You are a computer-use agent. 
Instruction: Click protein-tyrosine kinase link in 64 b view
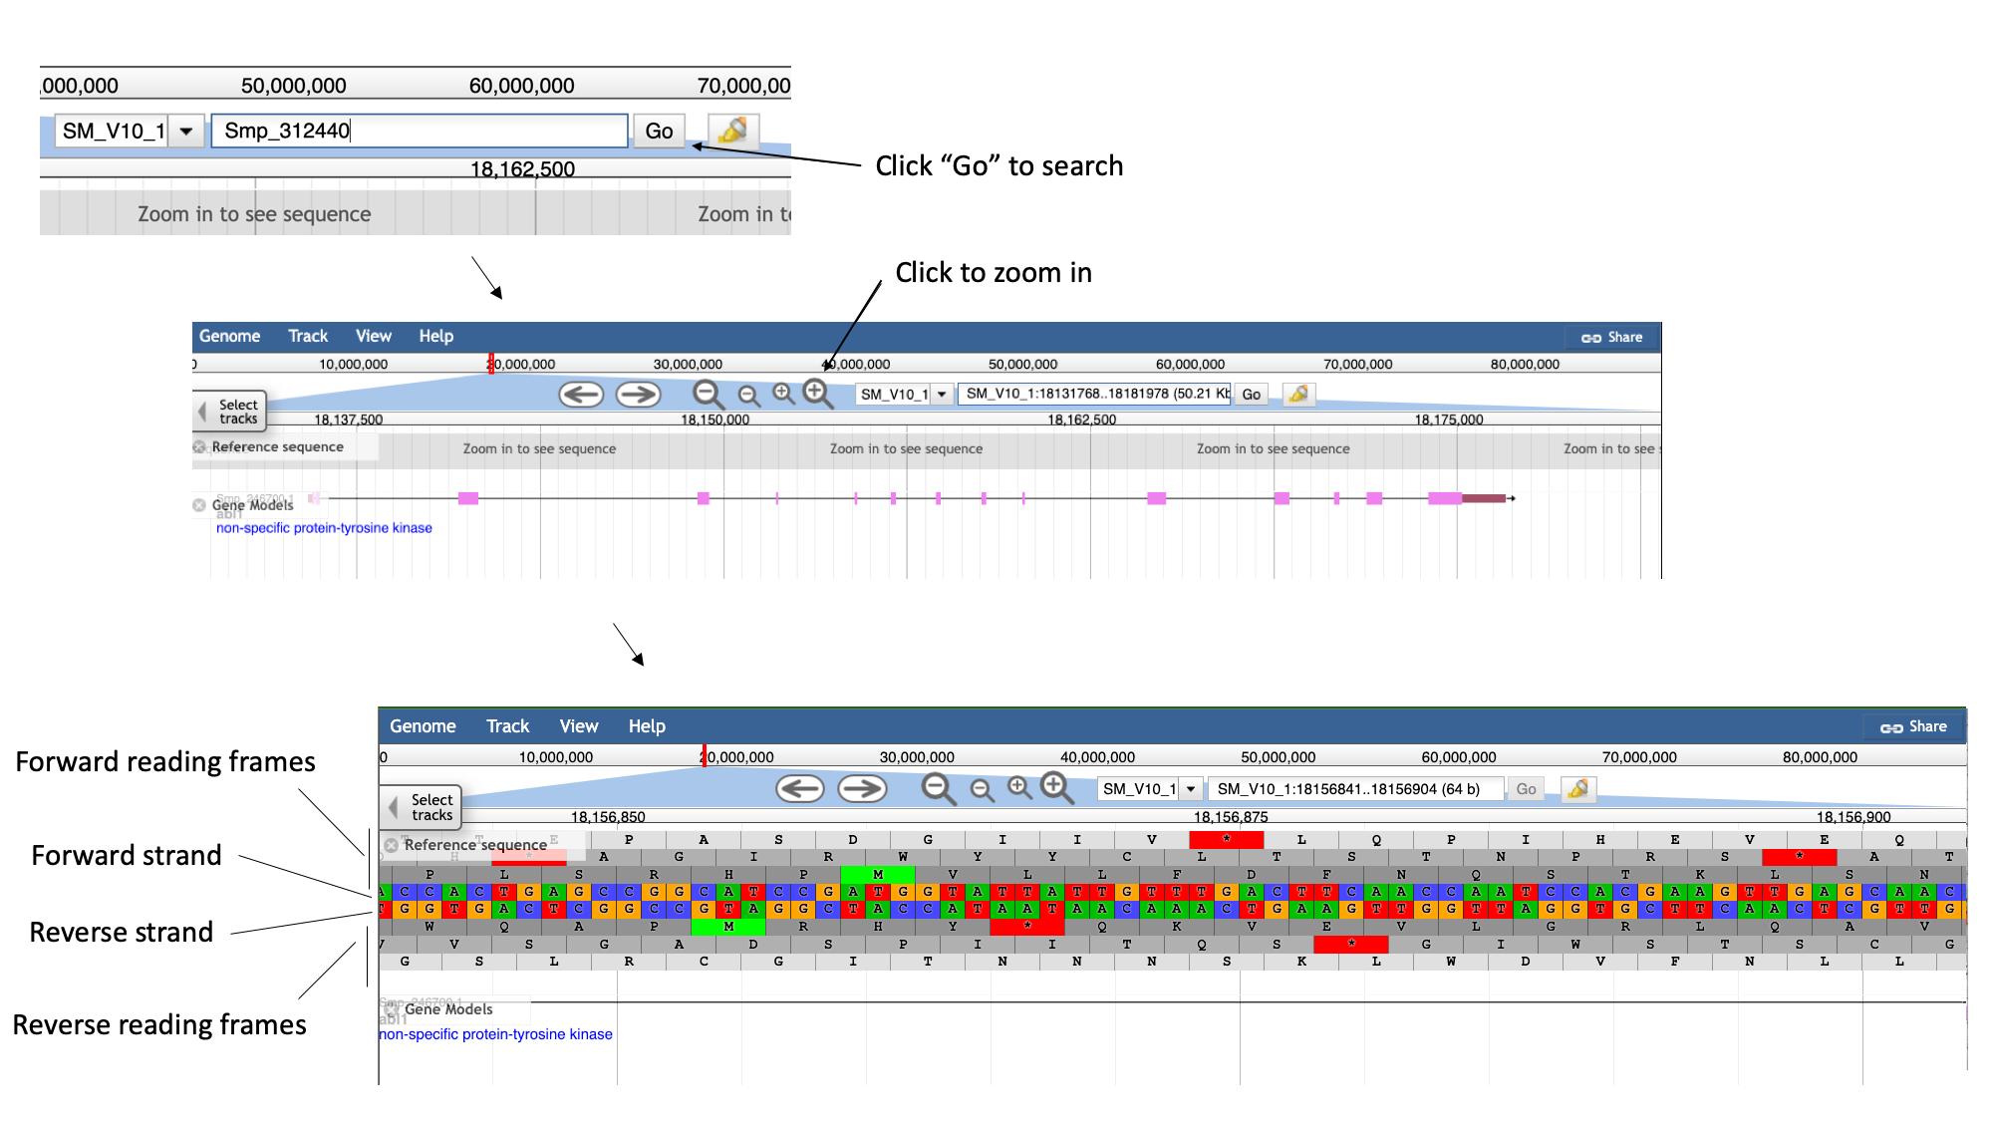(495, 1034)
